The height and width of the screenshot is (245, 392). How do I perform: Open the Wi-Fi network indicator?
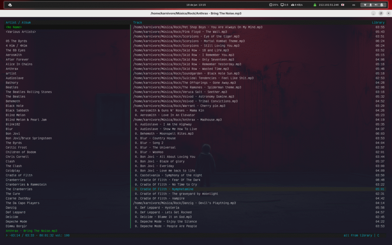[365, 5]
